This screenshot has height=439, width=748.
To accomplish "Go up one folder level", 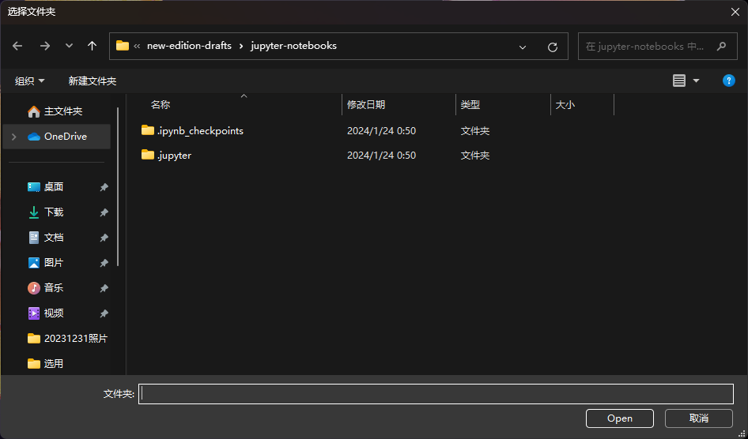I will click(92, 46).
